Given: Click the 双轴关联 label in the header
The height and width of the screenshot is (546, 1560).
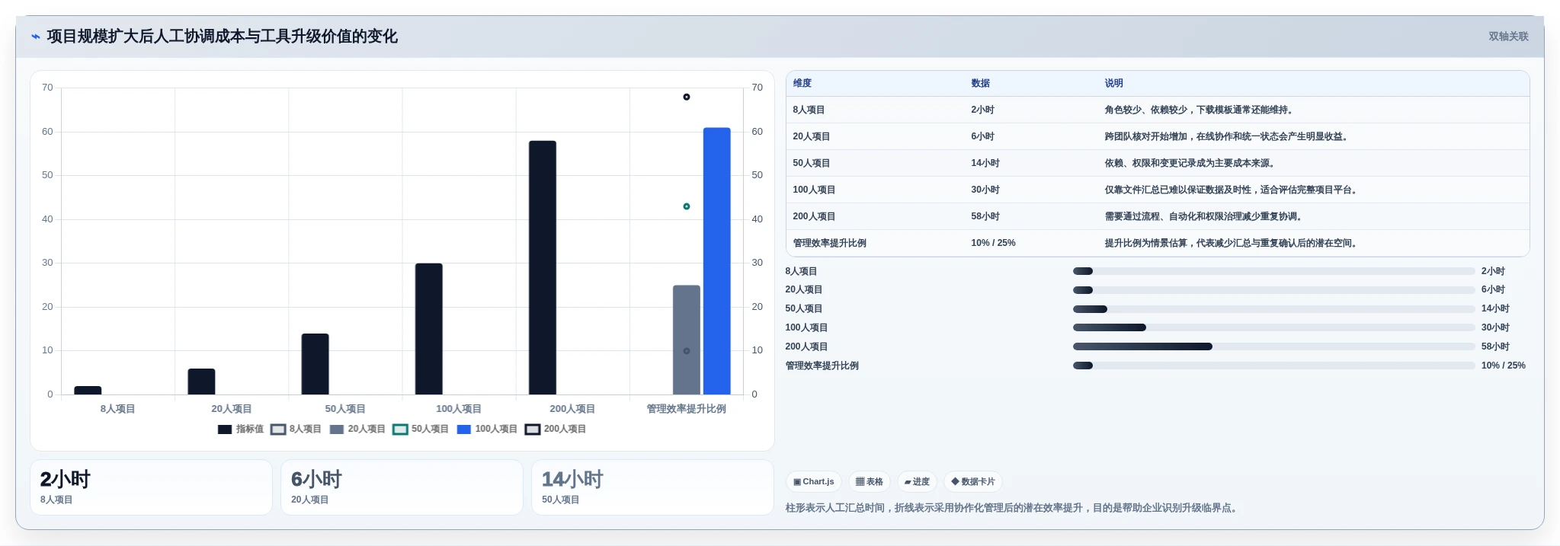Looking at the screenshot, I should [x=1508, y=37].
